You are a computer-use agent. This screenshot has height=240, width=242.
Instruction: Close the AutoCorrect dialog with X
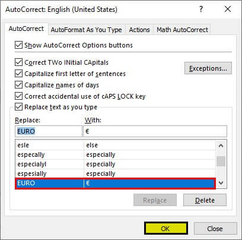(228, 9)
